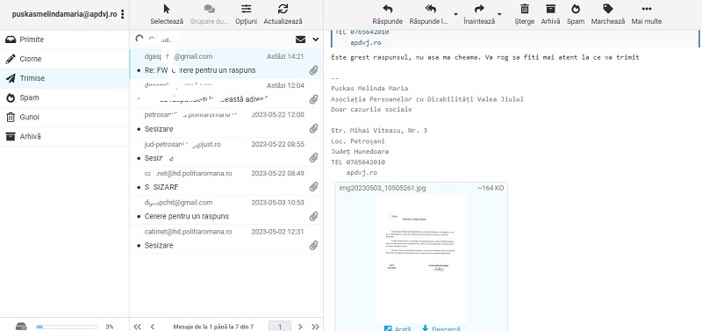Go to first page of messages
Screen dimensions: 702x331
click(138, 327)
